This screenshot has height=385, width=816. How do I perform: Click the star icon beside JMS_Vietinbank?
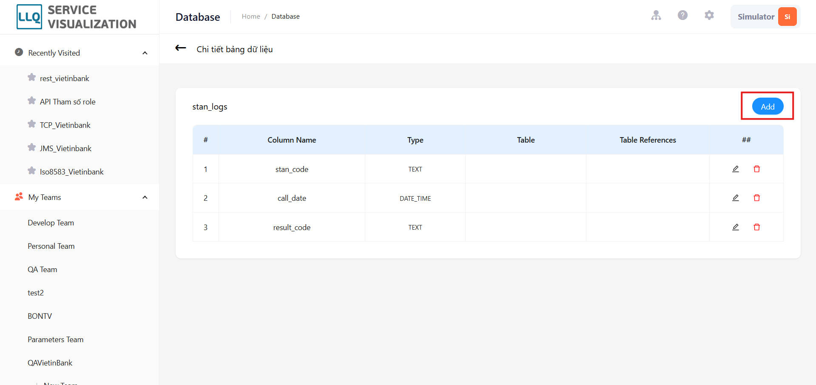tap(31, 148)
